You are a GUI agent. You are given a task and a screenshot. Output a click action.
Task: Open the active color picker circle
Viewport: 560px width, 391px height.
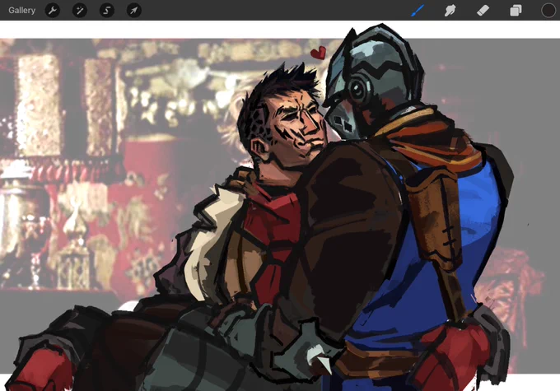click(x=548, y=11)
